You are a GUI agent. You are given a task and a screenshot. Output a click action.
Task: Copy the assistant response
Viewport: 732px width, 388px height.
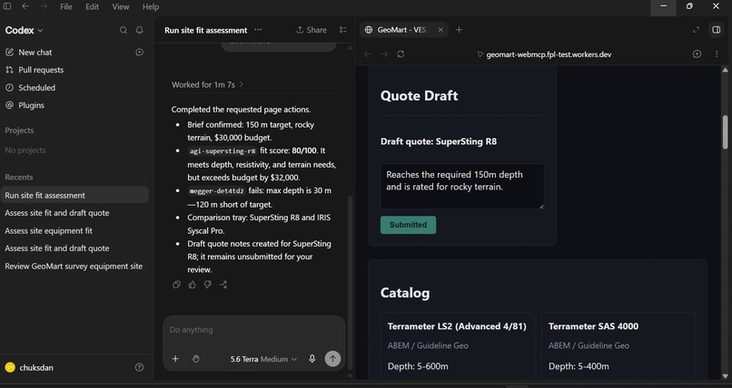[x=176, y=285]
